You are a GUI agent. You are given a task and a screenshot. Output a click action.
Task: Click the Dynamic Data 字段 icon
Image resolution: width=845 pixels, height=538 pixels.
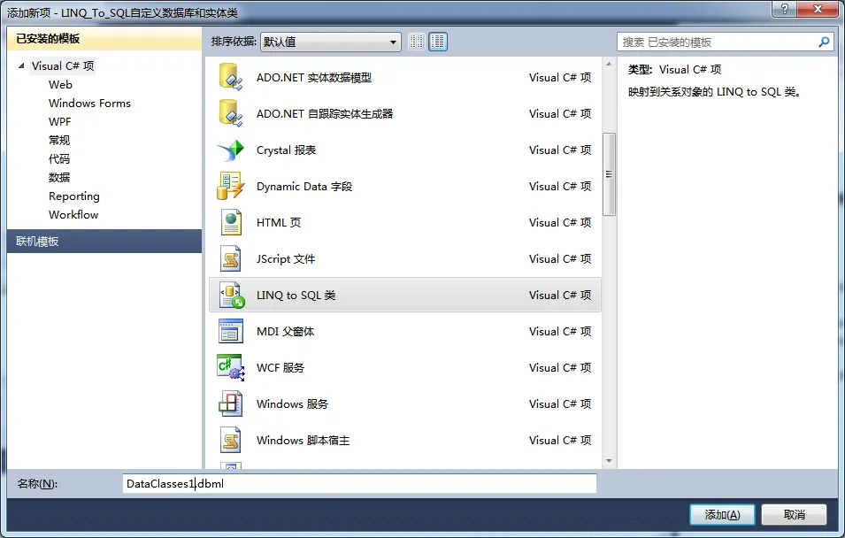tap(231, 186)
